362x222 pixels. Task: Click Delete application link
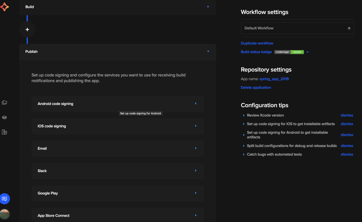point(256,87)
